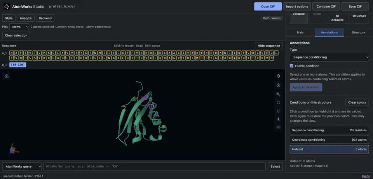Click the Sequence panel heading
Viewport: 373px width, 179px height.
click(x=9, y=46)
